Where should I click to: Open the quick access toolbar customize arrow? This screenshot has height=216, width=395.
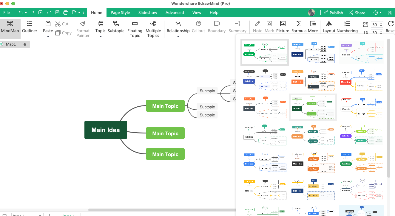point(84,13)
